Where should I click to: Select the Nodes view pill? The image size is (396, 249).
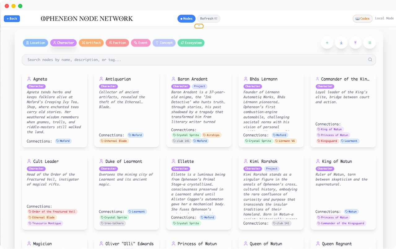(x=186, y=19)
